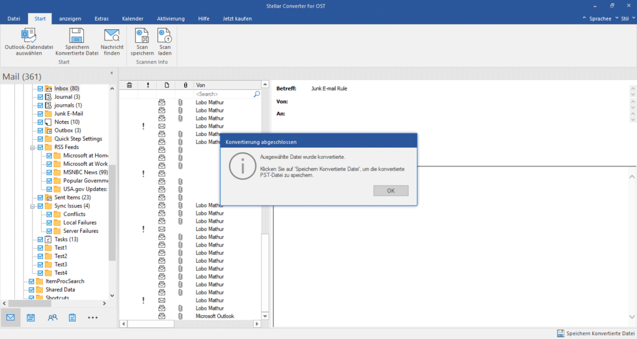This screenshot has width=637, height=339.
Task: Uncheck the MSNBC News (99) checkbox
Action: click(49, 173)
